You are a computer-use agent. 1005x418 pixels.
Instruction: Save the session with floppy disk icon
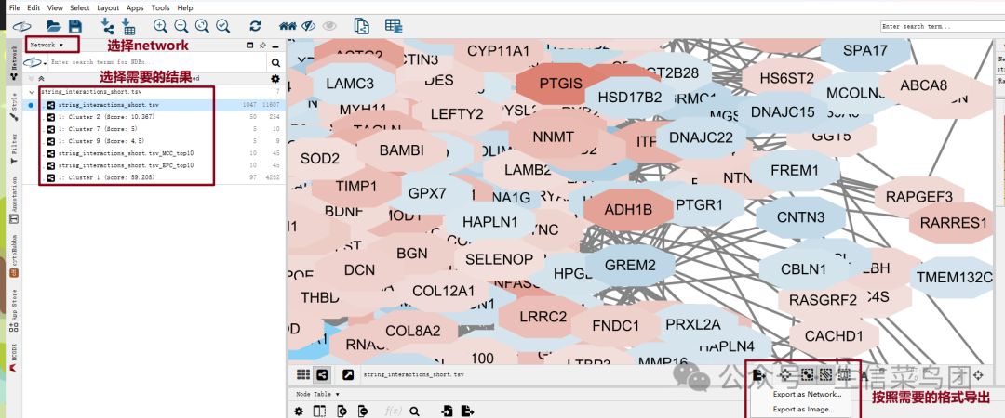tap(75, 26)
